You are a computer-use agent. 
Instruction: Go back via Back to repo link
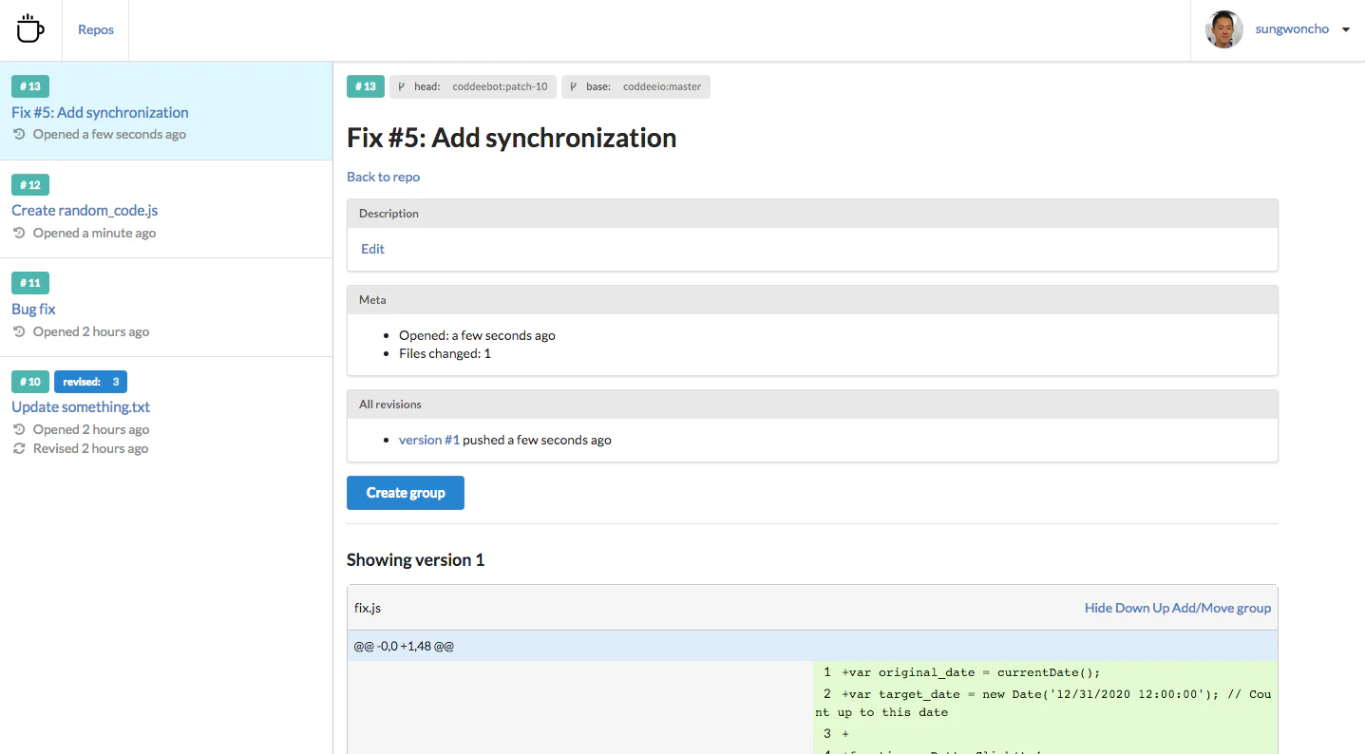383,177
